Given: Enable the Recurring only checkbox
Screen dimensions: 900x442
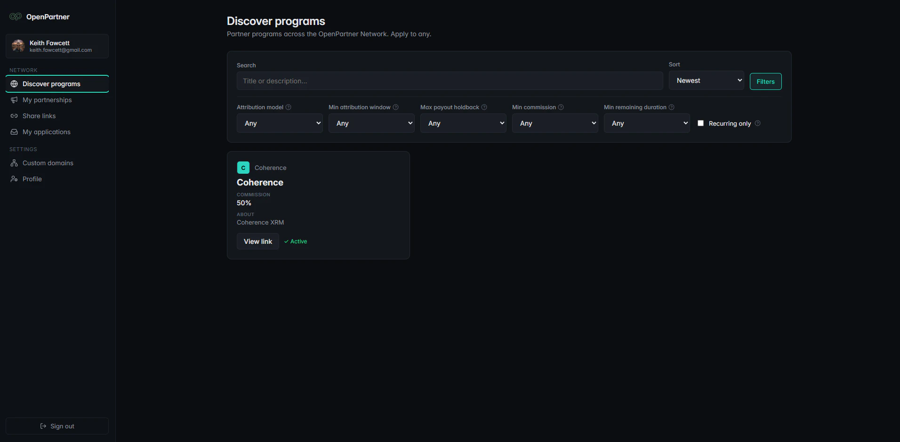Looking at the screenshot, I should click(701, 123).
